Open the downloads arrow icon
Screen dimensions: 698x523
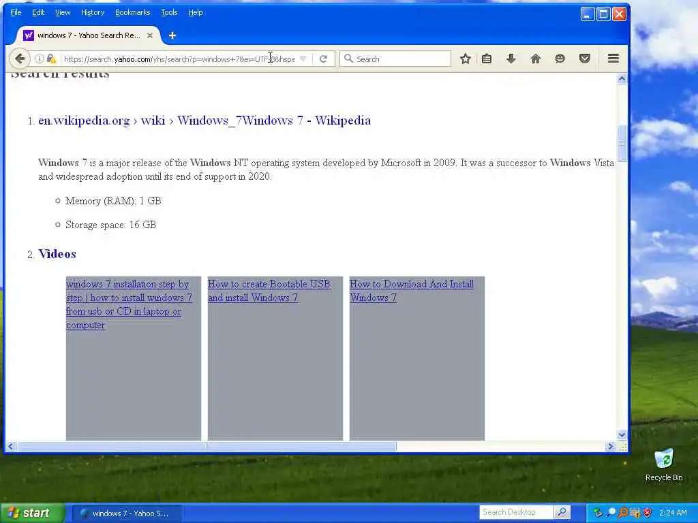pos(511,59)
